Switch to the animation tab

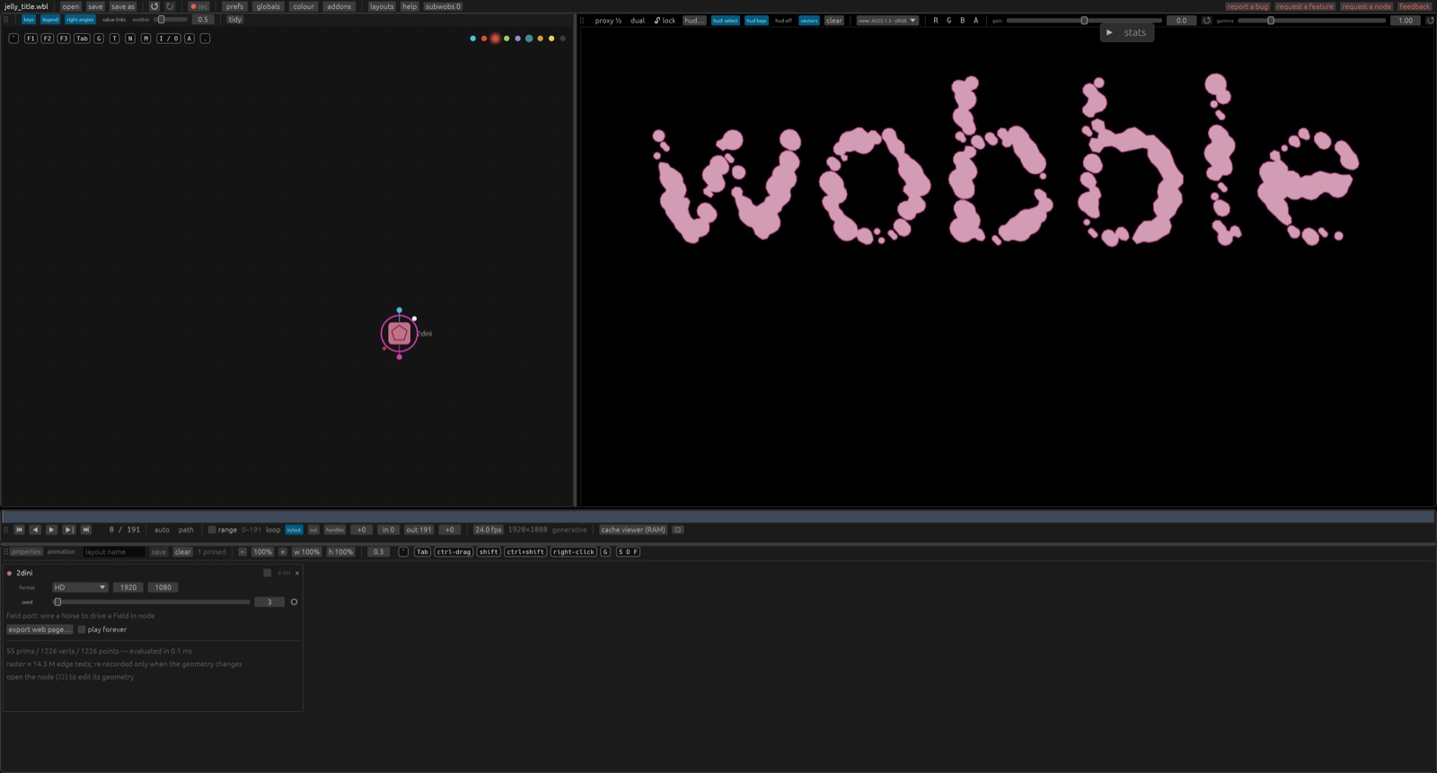(x=61, y=552)
